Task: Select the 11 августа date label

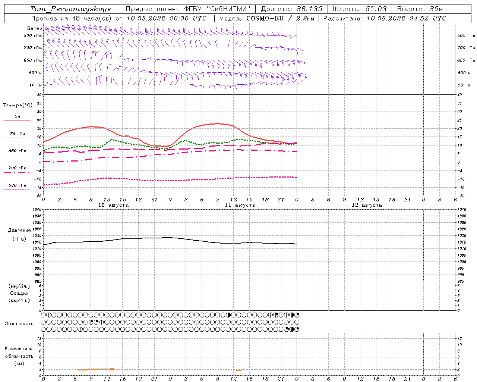Action: click(240, 205)
